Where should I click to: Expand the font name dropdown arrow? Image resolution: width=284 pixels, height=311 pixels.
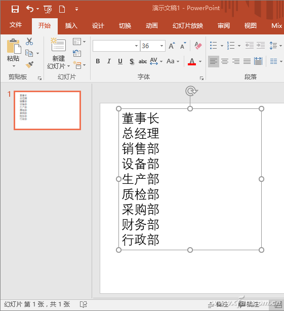point(136,46)
